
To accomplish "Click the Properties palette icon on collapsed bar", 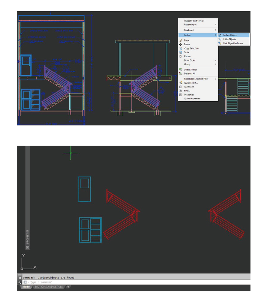I will click(x=28, y=248).
